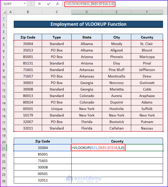This screenshot has width=168, height=187.
Task: Select column C header
Action: (x=57, y=12)
